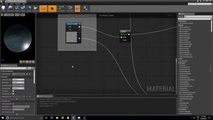Open the File menu
This screenshot has width=213, height=120.
click(x=2, y=4)
